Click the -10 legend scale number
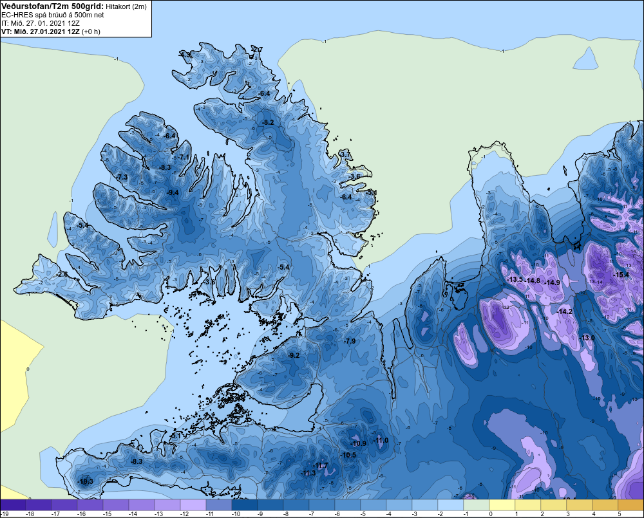Viewport: 644px width, 518px height. pos(236,514)
